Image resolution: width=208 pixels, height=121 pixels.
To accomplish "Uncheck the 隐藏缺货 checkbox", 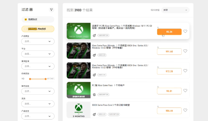I will point(26,19).
